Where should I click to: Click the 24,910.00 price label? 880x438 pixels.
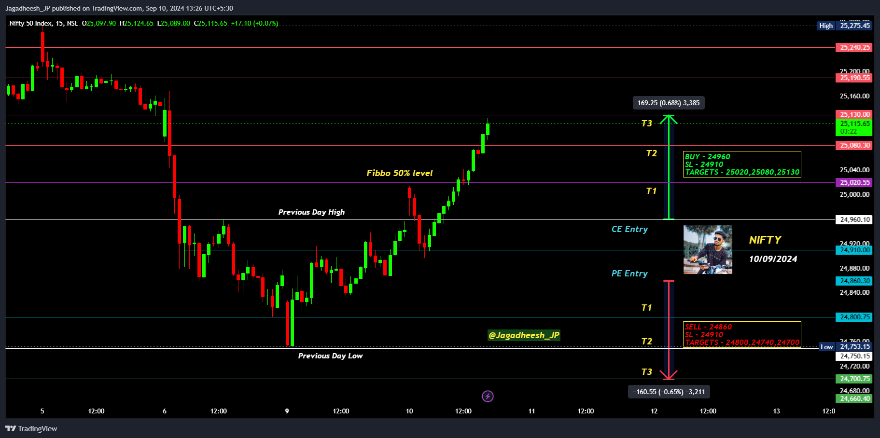tap(853, 250)
